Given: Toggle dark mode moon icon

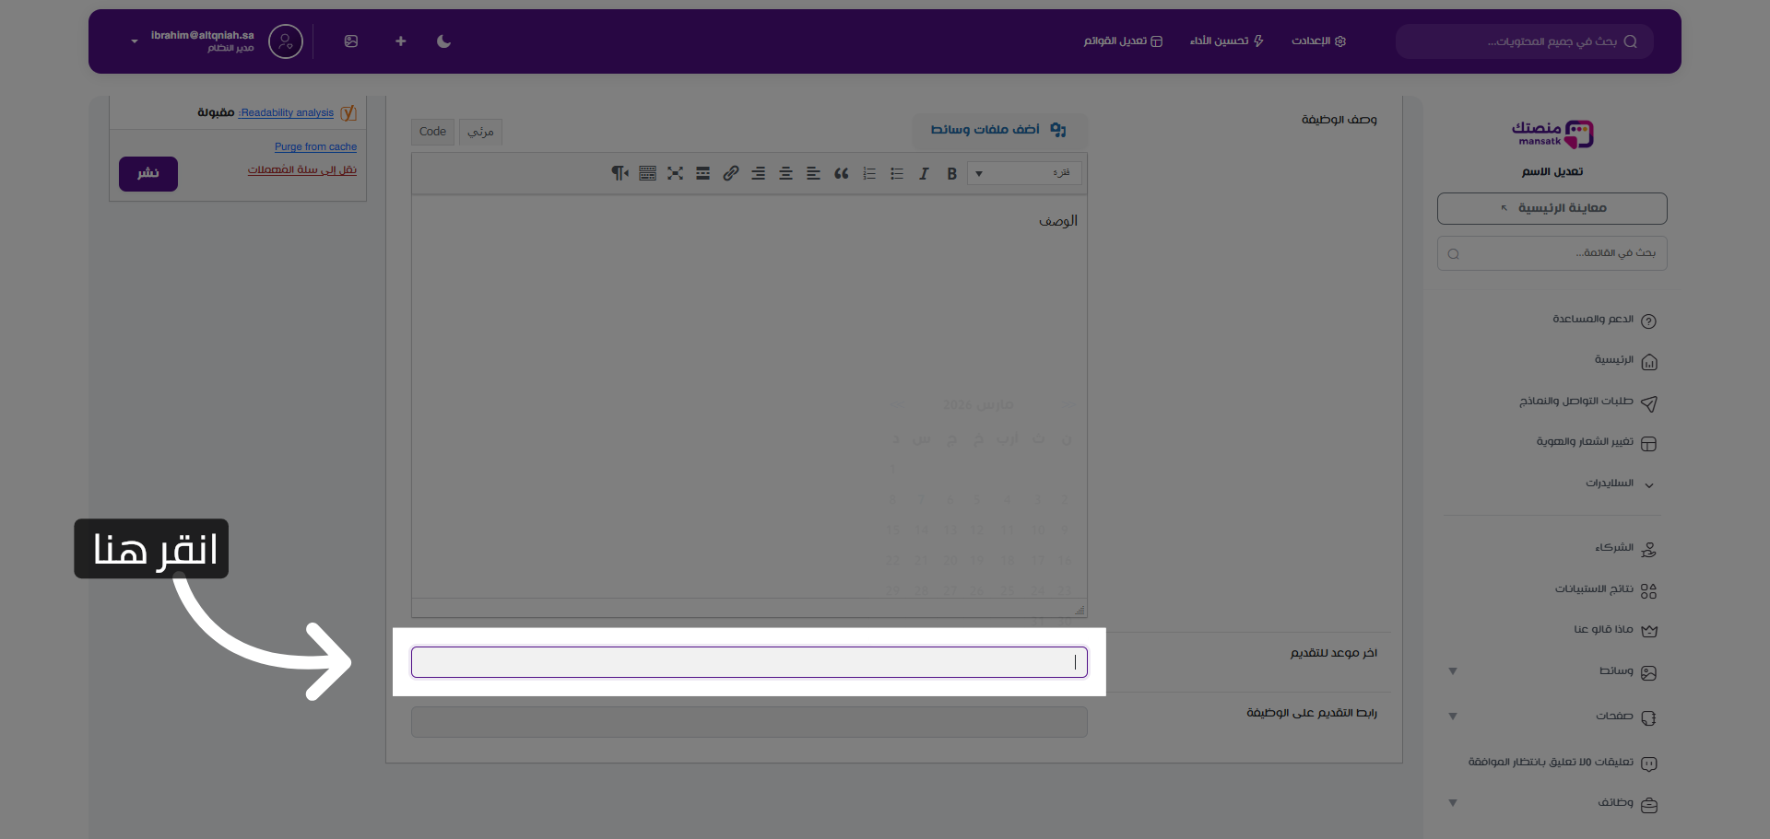Looking at the screenshot, I should point(443,41).
